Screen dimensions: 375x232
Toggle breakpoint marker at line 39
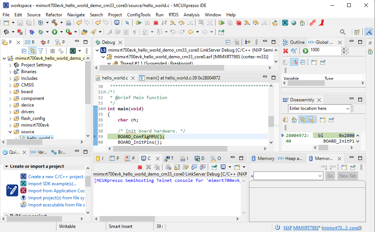(95, 136)
